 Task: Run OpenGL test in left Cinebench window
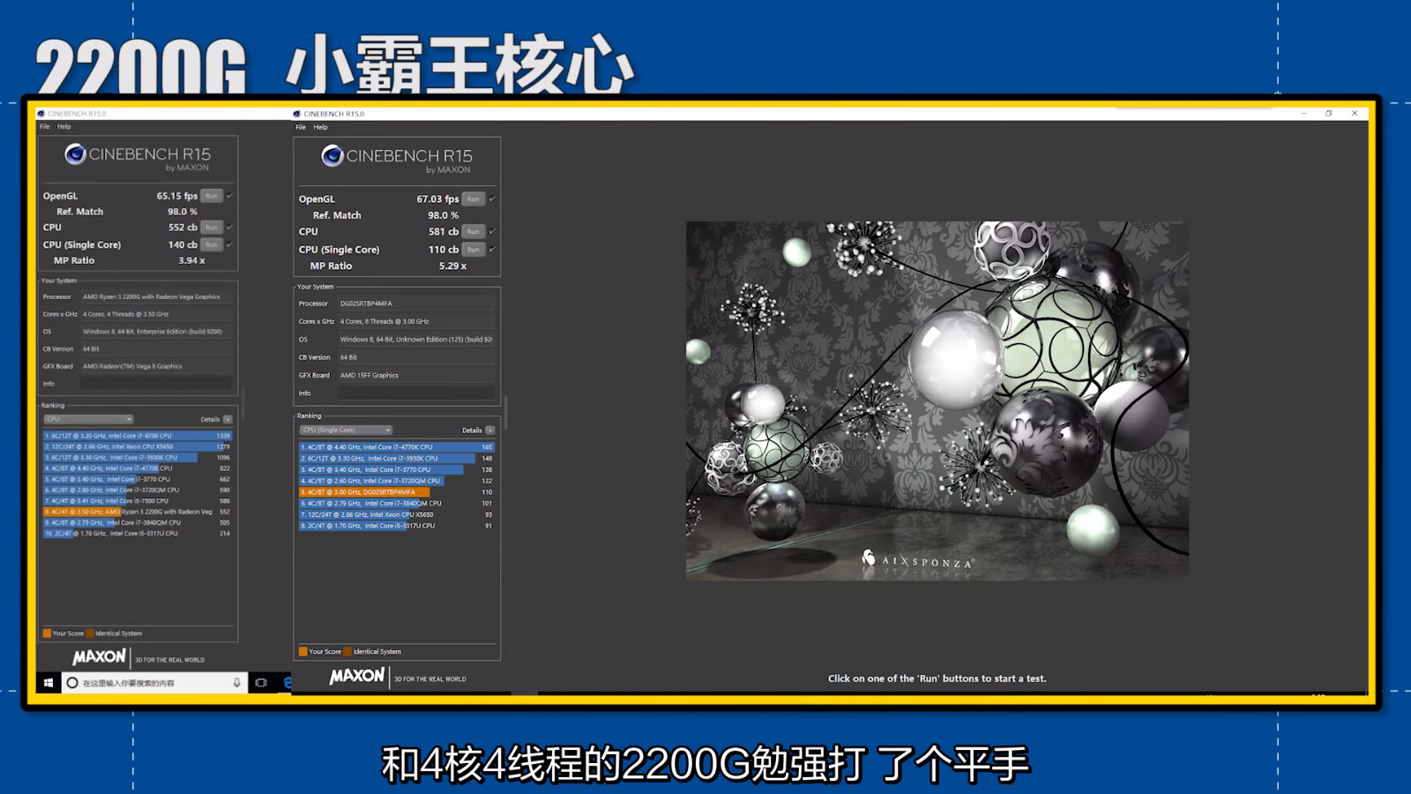[x=211, y=196]
